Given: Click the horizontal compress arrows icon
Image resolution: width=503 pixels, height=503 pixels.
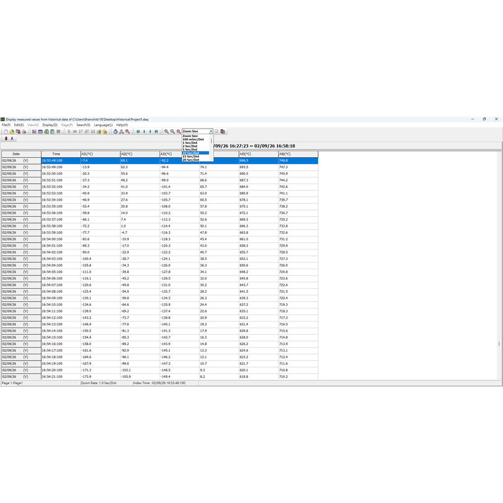Looking at the screenshot, I should [x=138, y=131].
